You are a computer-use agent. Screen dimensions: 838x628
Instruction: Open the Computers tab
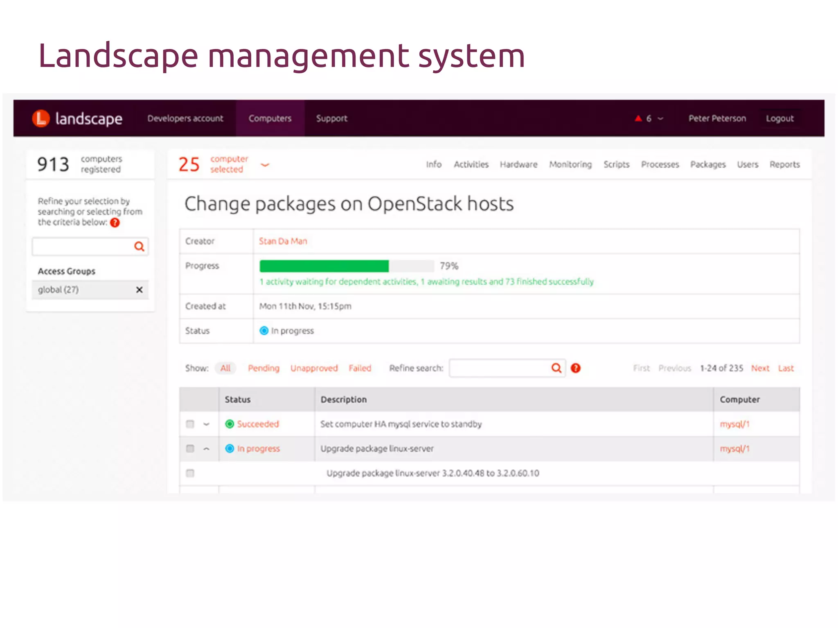pyautogui.click(x=270, y=119)
